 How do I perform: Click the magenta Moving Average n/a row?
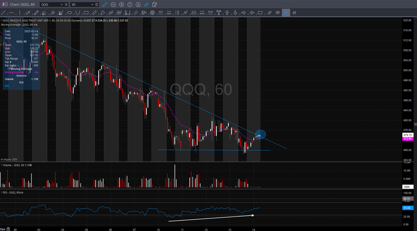(21, 72)
